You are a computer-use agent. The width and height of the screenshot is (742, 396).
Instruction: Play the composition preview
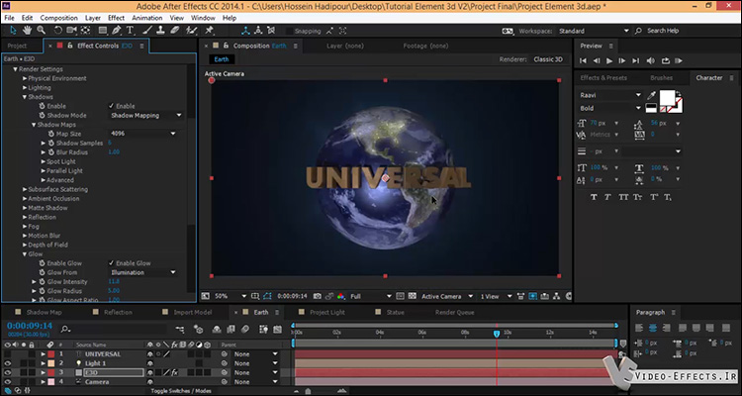(x=609, y=60)
